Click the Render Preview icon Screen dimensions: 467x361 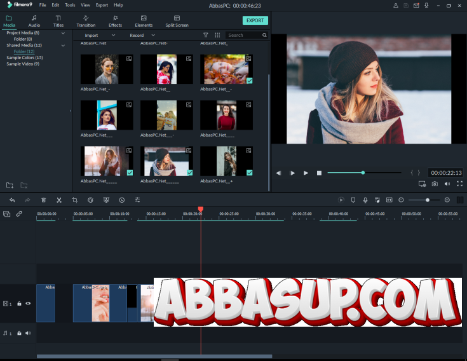pyautogui.click(x=341, y=200)
